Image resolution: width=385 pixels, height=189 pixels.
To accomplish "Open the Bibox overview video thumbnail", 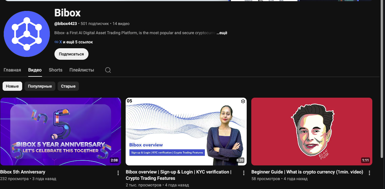I will point(186,132).
